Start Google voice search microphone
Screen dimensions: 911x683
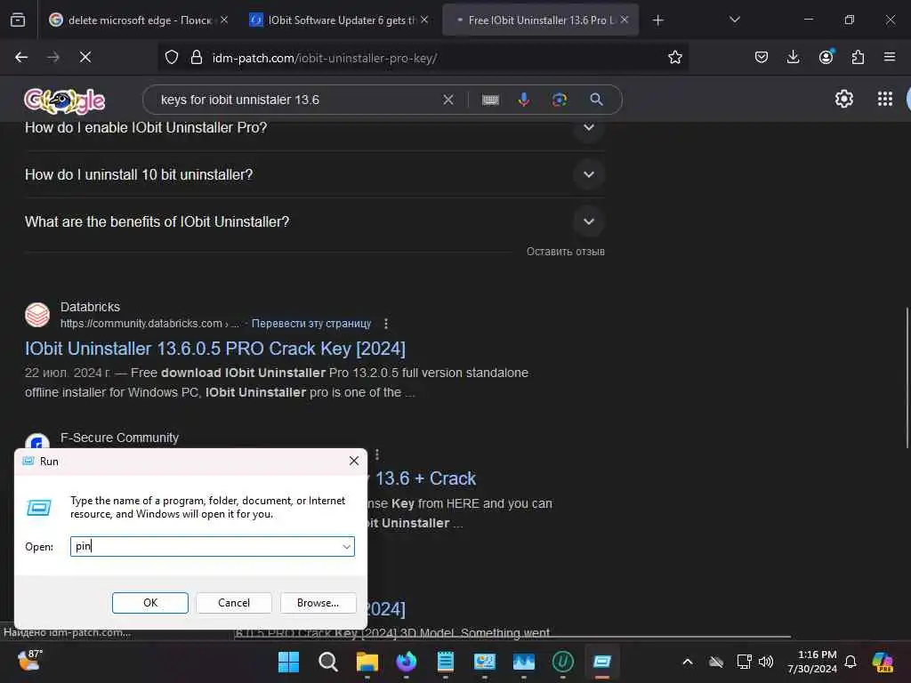[x=523, y=100]
